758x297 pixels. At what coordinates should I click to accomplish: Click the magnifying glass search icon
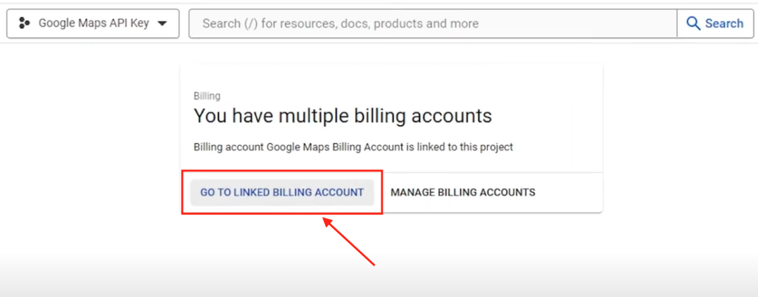pyautogui.click(x=693, y=24)
